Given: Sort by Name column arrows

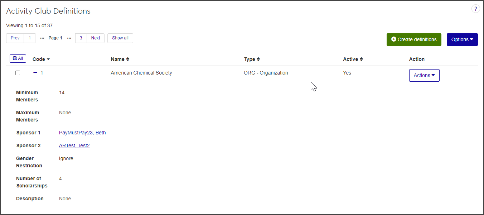Looking at the screenshot, I should click(128, 59).
